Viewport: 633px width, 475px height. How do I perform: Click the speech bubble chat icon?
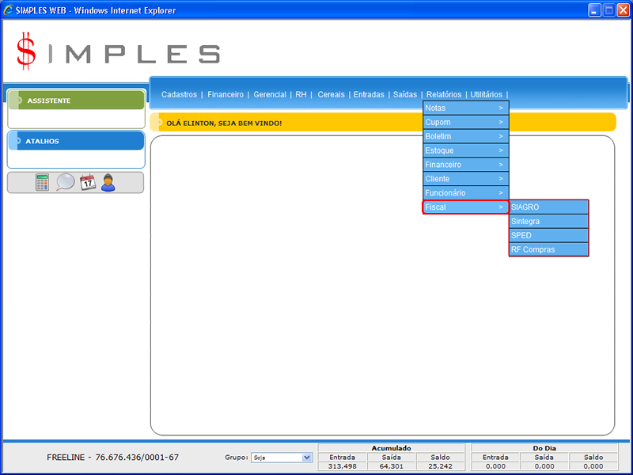[65, 182]
